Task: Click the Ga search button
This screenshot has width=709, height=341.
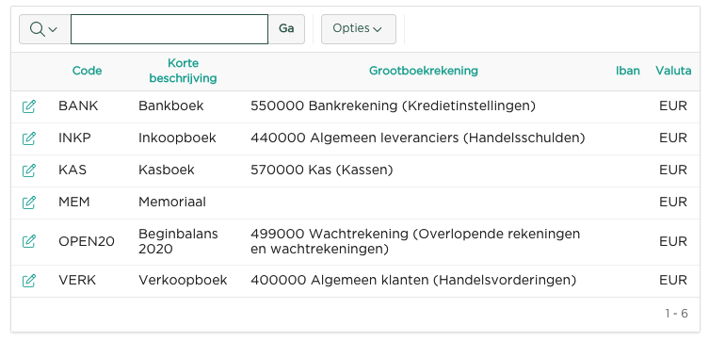Action: 286,29
